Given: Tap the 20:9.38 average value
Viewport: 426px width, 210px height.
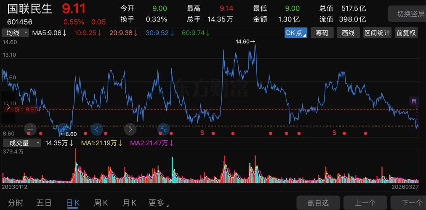Looking at the screenshot, I should click(124, 33).
